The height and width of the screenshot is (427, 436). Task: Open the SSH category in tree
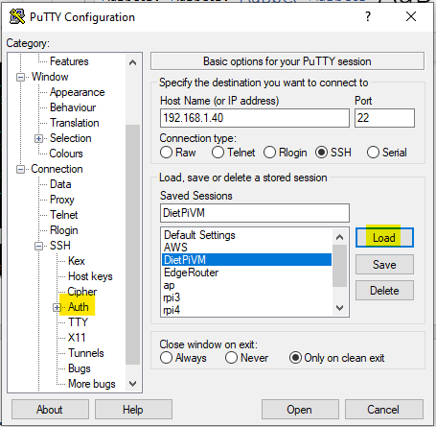(60, 246)
